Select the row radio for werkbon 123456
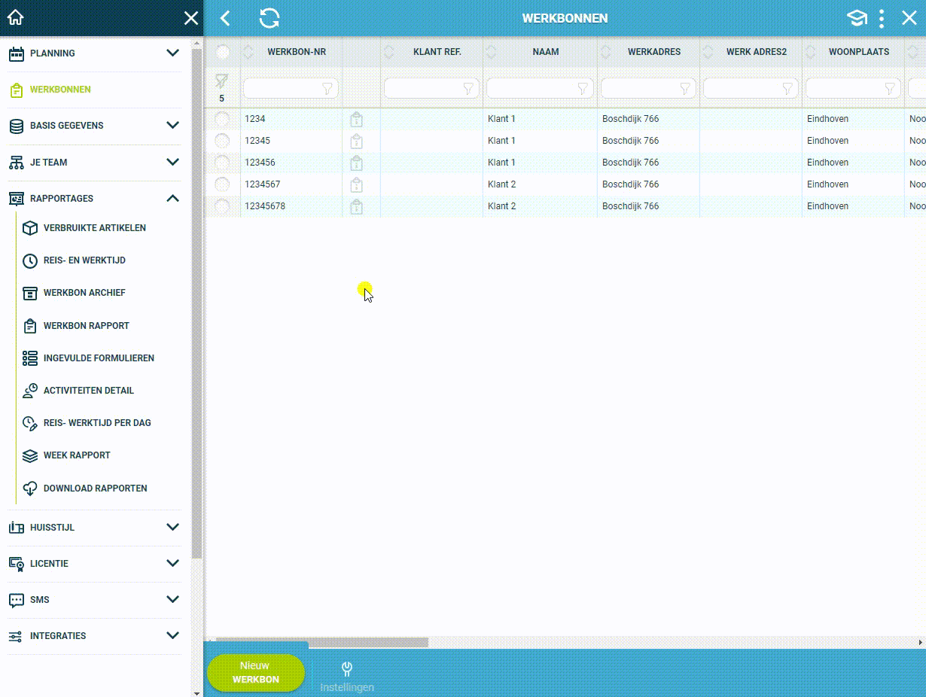 222,163
